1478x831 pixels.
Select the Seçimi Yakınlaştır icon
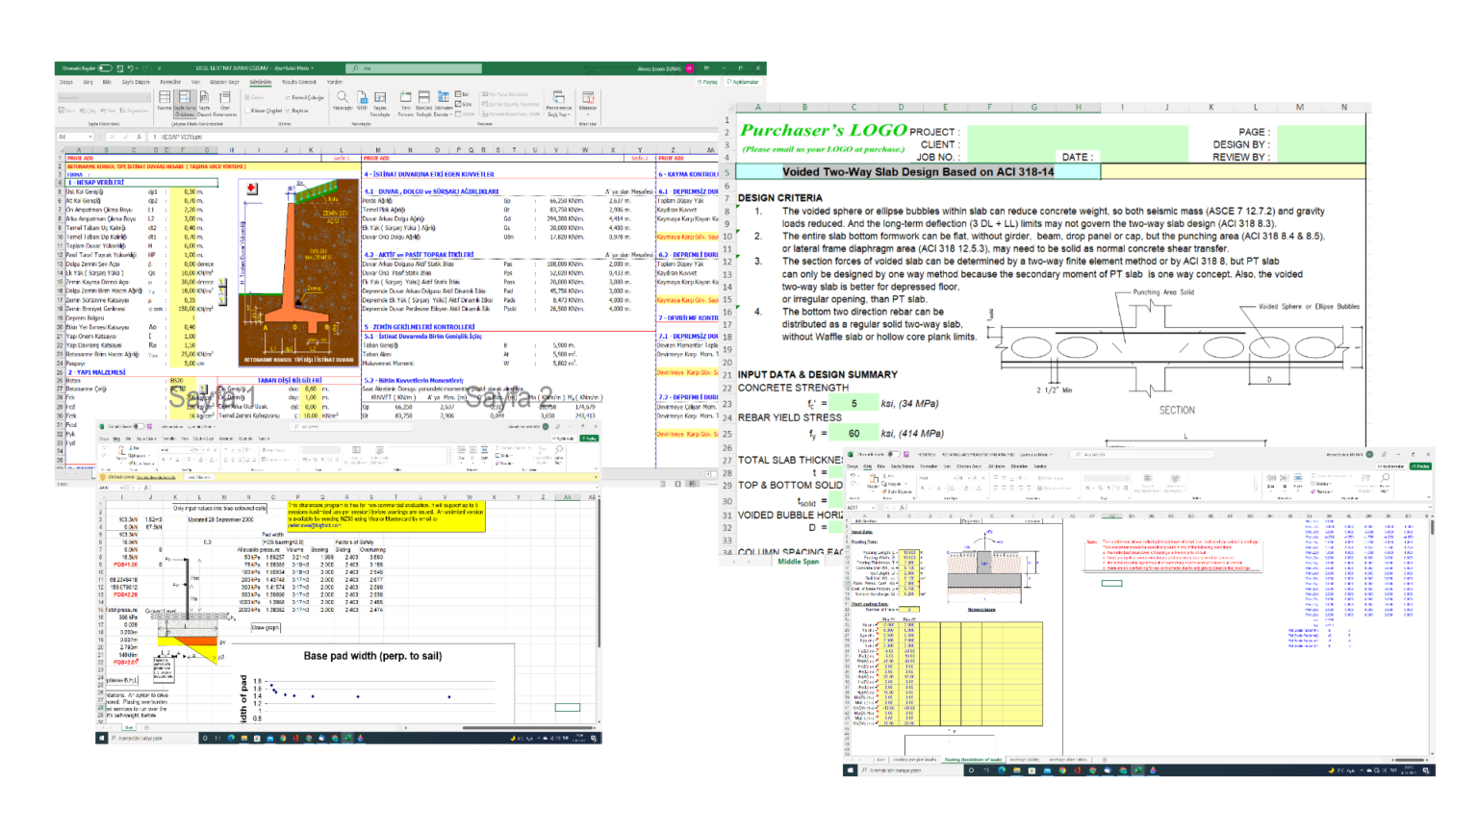click(381, 103)
